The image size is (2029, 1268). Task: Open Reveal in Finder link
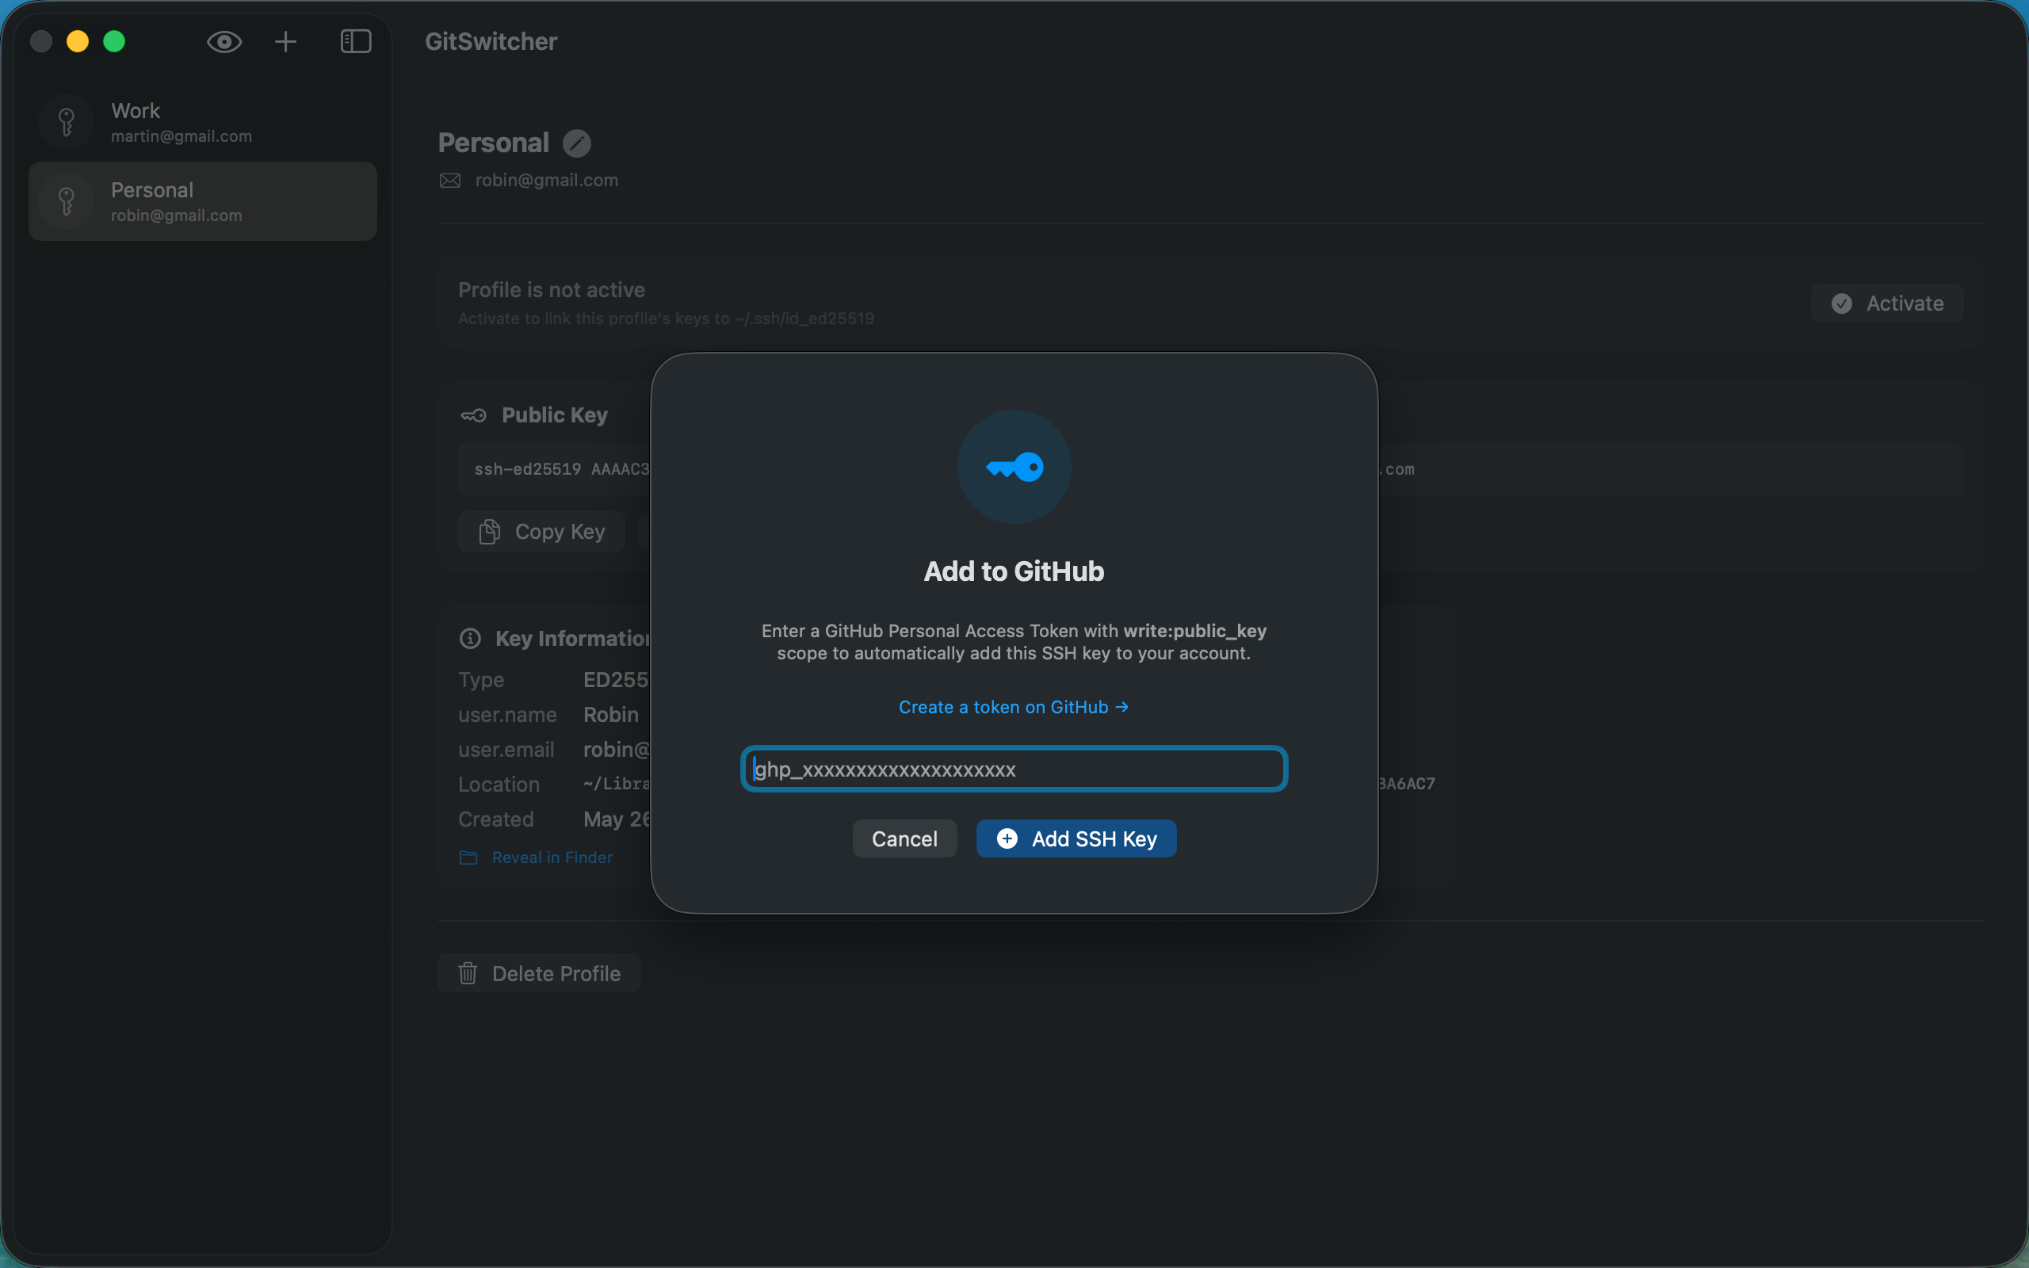click(552, 858)
